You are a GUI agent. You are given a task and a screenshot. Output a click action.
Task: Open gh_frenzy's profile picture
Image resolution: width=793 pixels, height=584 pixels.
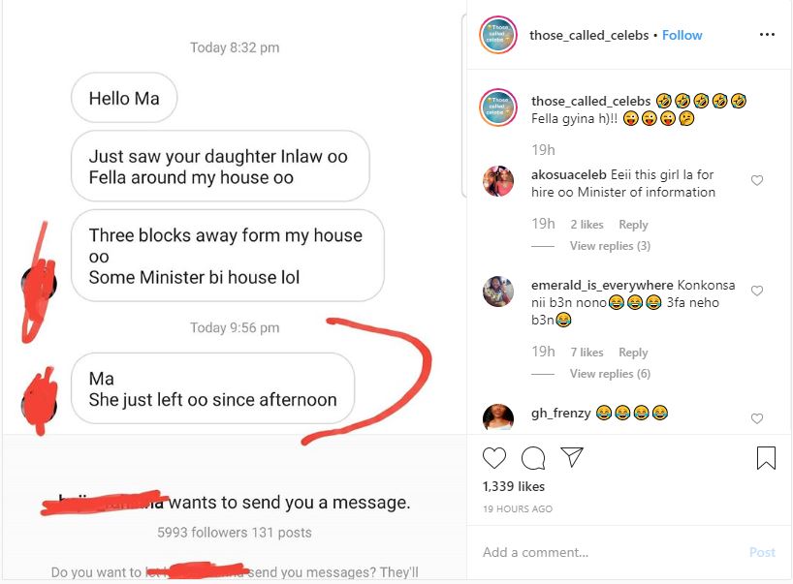[498, 417]
